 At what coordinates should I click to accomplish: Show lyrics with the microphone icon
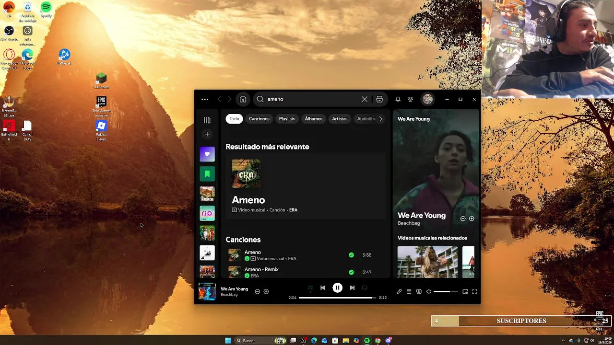tap(399, 291)
